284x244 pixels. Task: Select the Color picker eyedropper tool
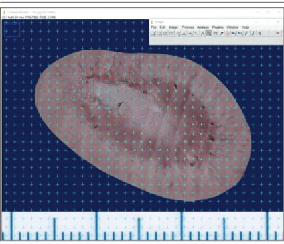[221, 34]
